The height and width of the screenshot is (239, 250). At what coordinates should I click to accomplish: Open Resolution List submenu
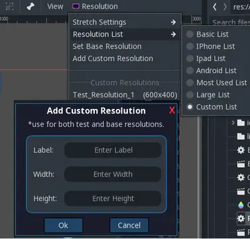[x=125, y=35]
